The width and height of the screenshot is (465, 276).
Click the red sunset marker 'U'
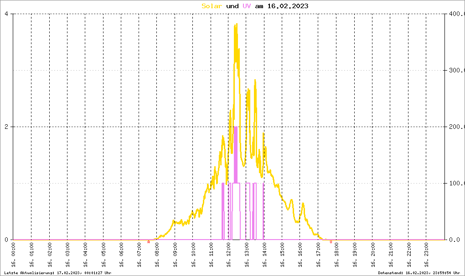coord(331,242)
